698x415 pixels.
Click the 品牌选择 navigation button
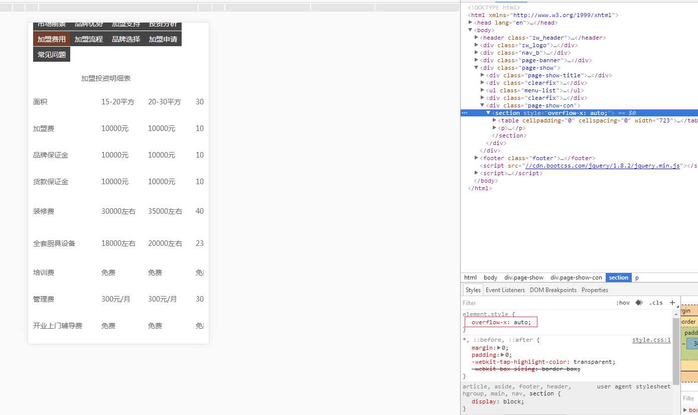coord(126,39)
